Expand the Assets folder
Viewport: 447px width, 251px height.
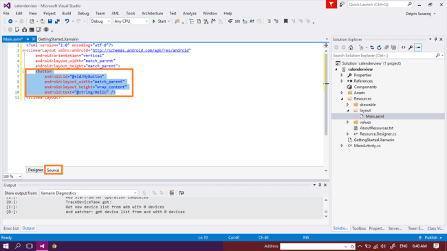[342, 93]
